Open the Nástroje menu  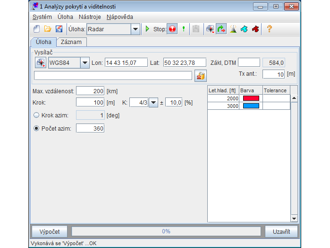pyautogui.click(x=90, y=17)
